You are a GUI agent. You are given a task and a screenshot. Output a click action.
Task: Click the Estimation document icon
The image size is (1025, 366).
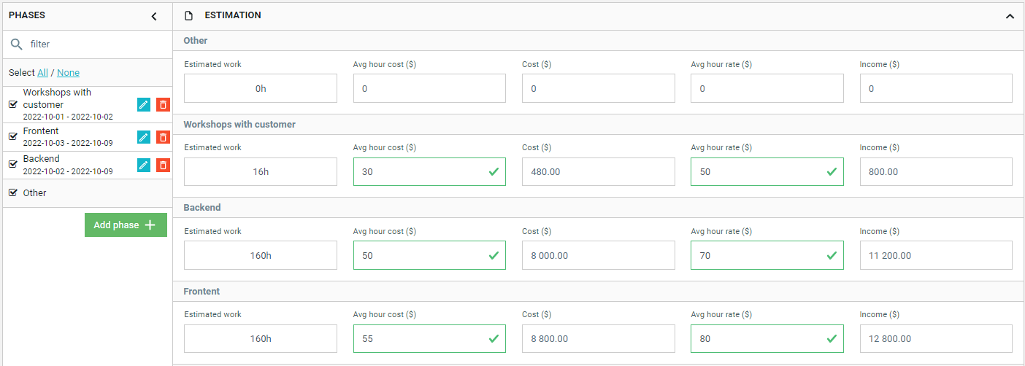[189, 15]
